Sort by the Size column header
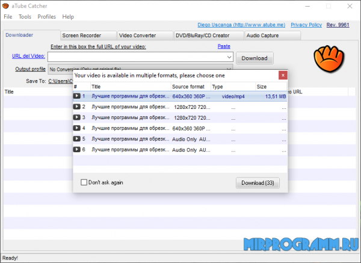This screenshot has width=361, height=263. (x=271, y=87)
